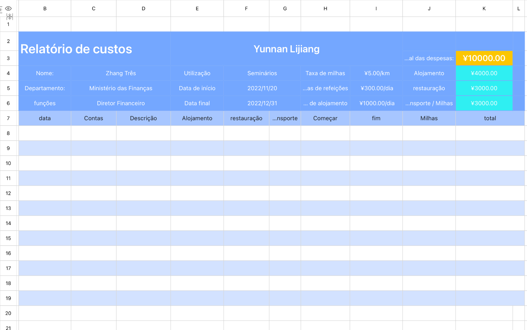Toggle the eye visibility icon

coord(8,9)
